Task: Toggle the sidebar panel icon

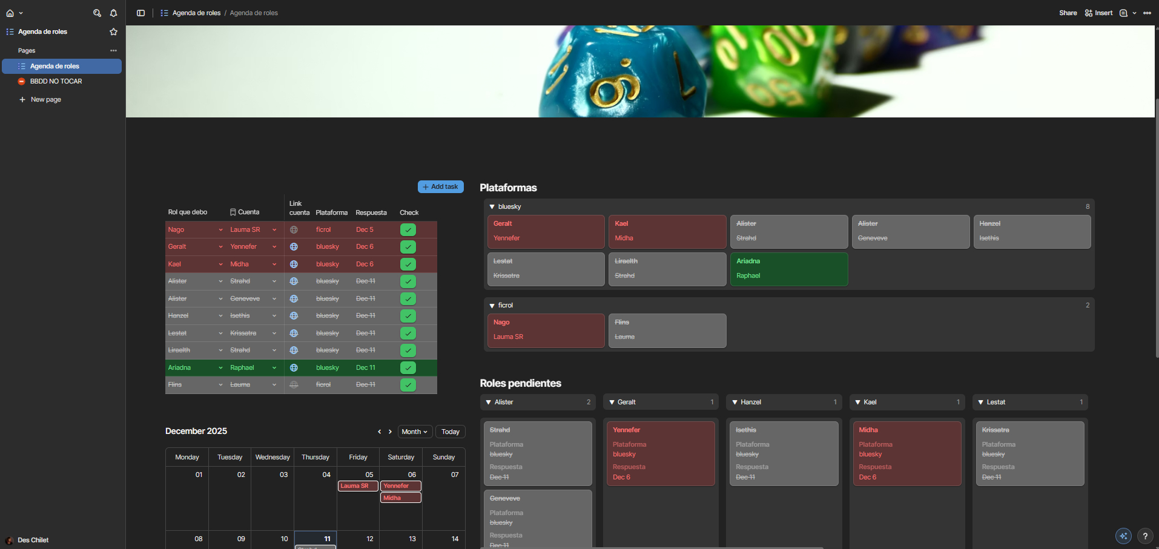Action: click(140, 13)
